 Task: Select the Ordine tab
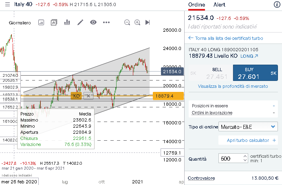pyautogui.click(x=196, y=5)
